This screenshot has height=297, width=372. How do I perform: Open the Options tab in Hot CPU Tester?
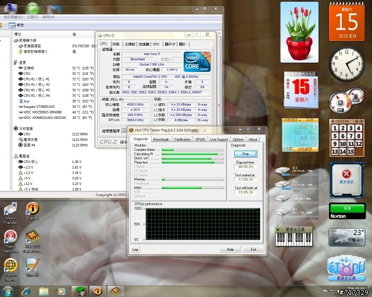click(x=238, y=139)
